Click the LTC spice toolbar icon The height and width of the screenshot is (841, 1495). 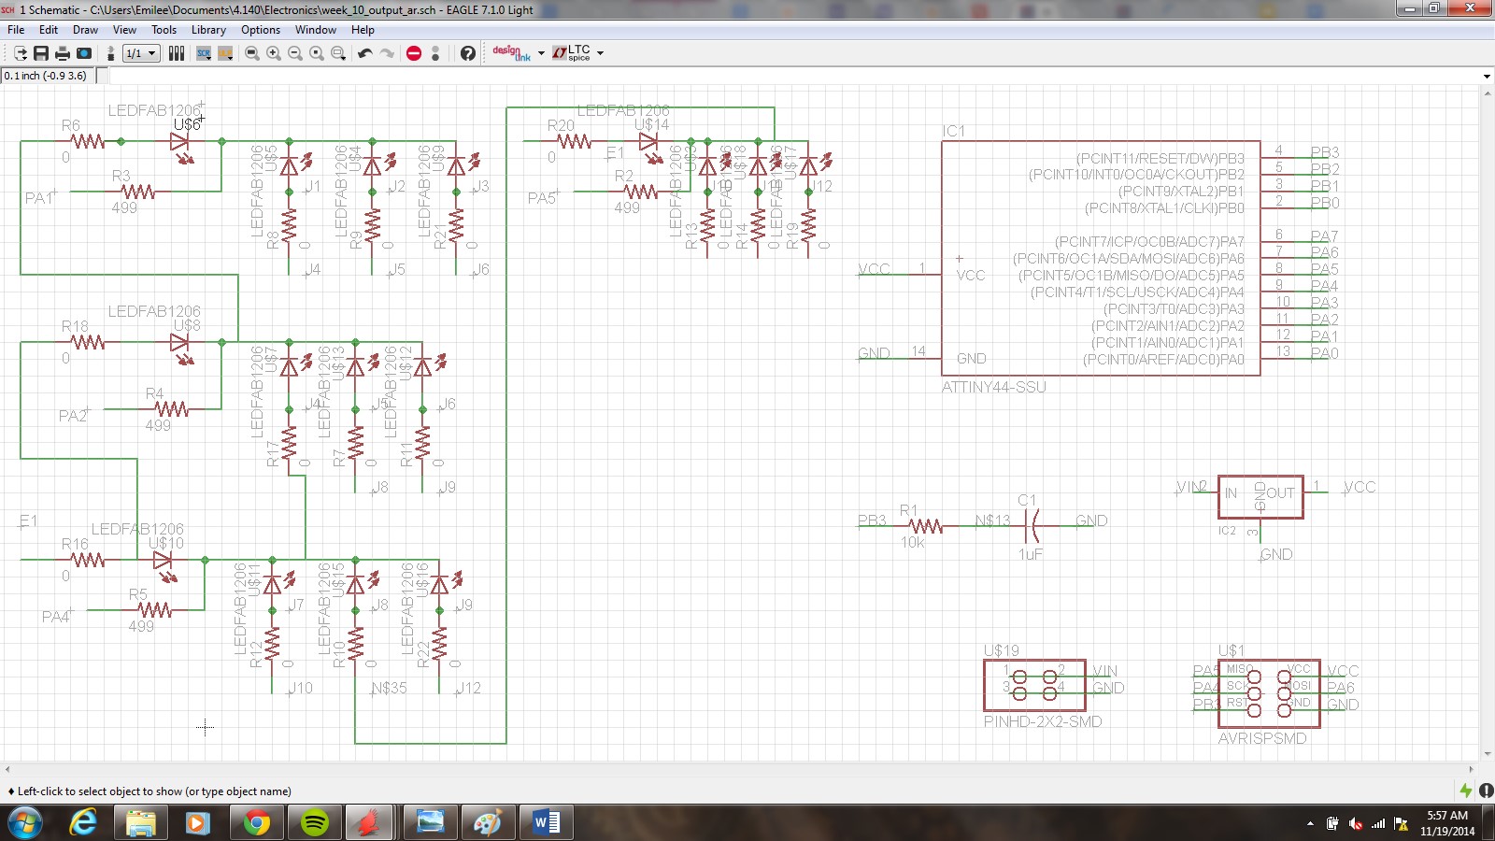pos(572,53)
